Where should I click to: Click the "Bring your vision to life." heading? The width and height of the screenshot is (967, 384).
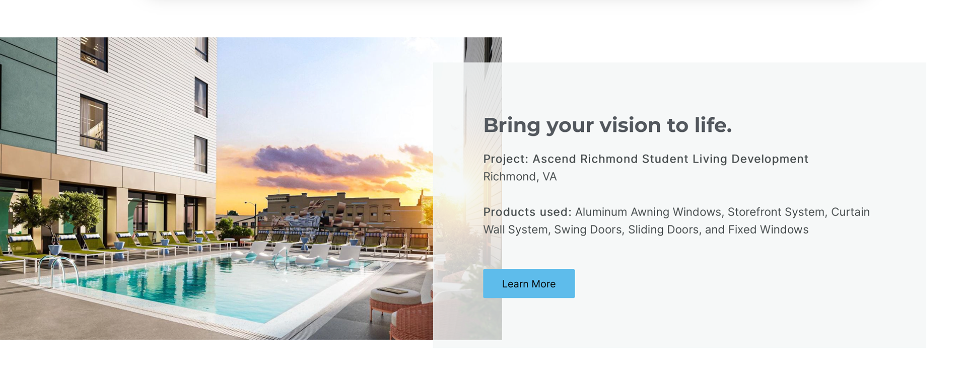click(607, 125)
